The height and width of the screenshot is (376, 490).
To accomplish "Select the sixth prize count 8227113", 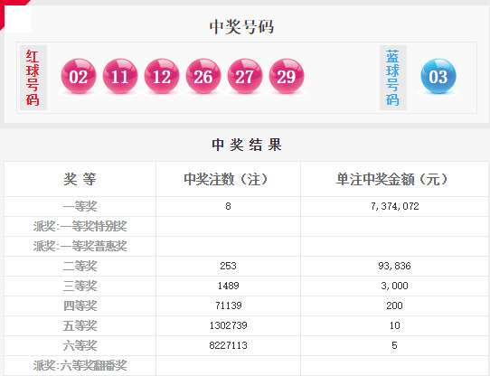I will 228,345.
